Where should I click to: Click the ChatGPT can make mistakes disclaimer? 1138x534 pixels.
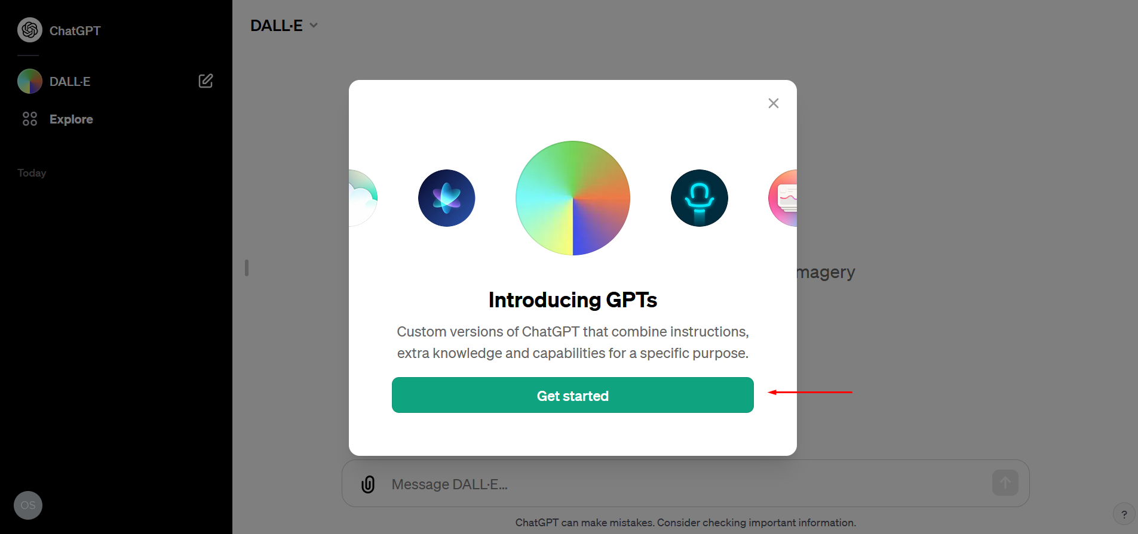pos(685,523)
